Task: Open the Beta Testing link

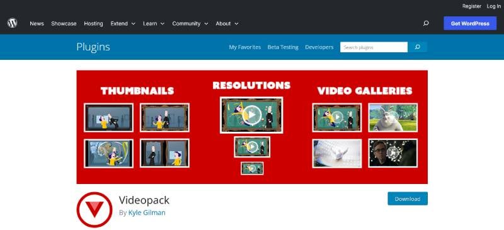Action: click(283, 47)
